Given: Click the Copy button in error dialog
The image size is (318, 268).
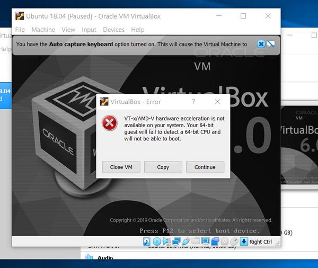Looking at the screenshot, I should tap(163, 167).
